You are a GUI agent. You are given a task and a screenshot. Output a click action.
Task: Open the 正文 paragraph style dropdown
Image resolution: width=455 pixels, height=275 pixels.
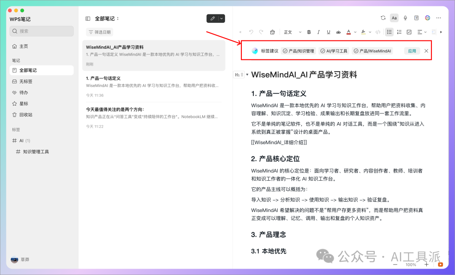292,32
